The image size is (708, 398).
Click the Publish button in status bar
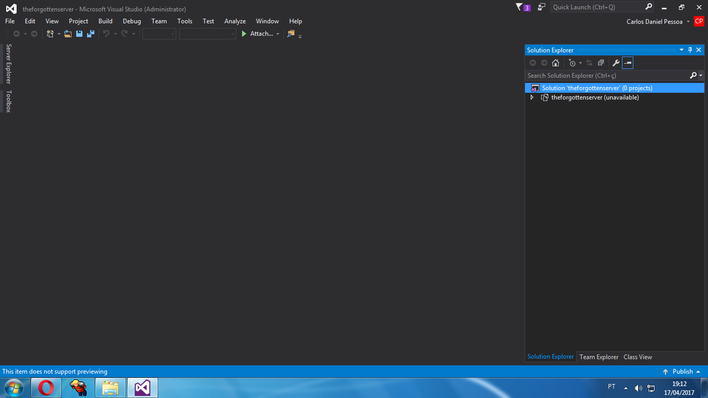pyautogui.click(x=682, y=372)
